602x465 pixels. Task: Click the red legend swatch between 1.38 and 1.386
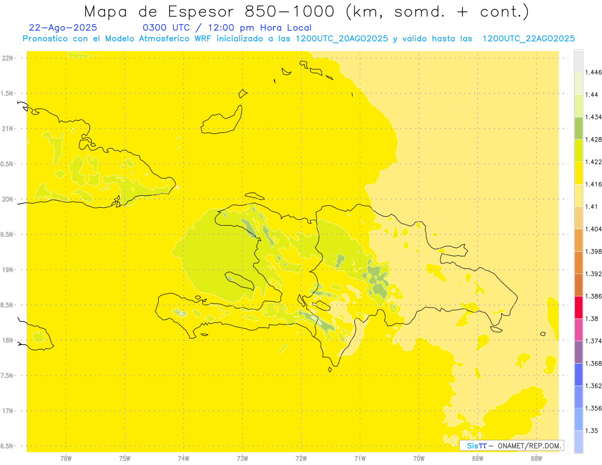point(578,307)
